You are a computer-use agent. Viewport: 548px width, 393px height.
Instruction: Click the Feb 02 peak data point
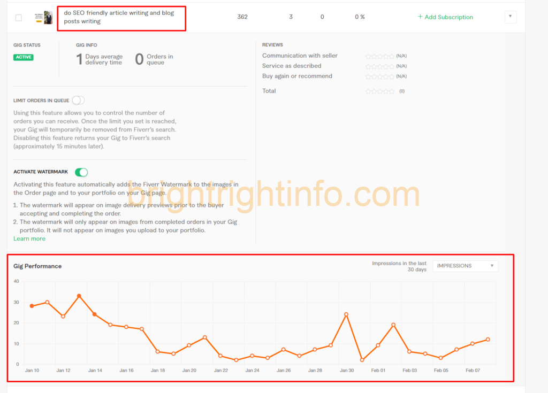click(x=393, y=325)
